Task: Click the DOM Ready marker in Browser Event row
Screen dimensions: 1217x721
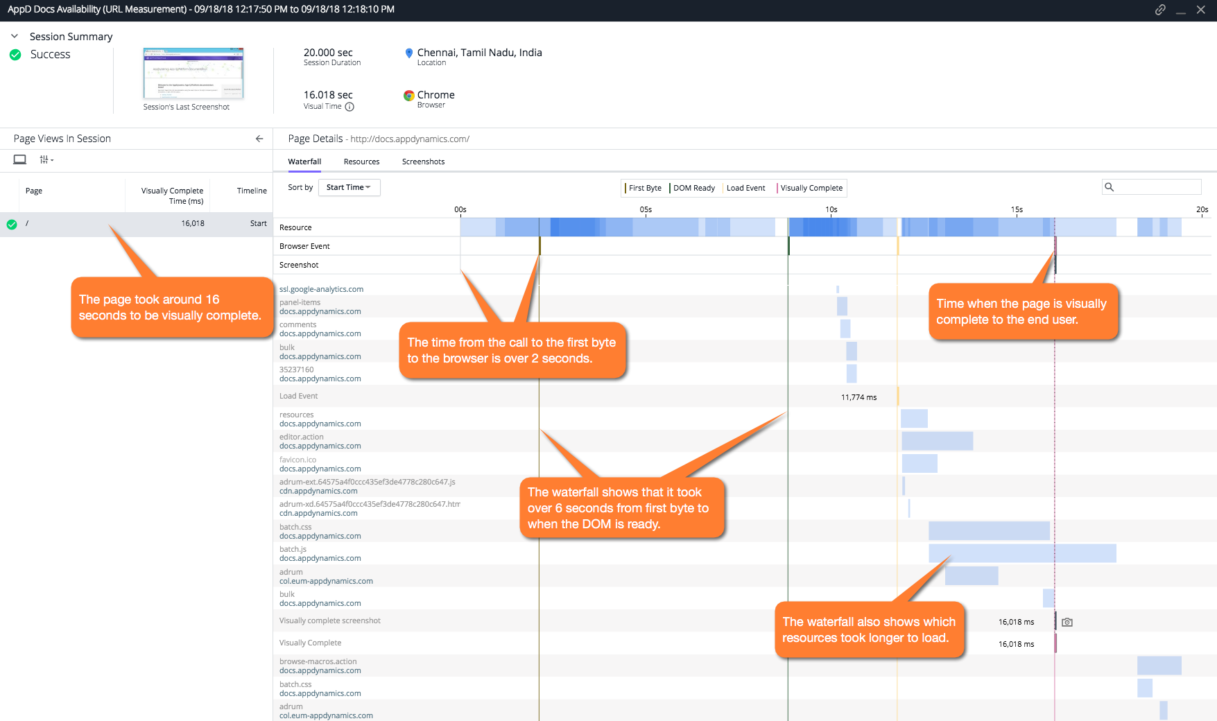Action: 788,246
